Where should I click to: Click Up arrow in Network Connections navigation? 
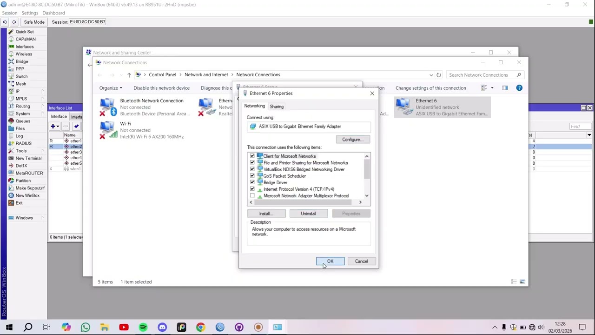(129, 75)
